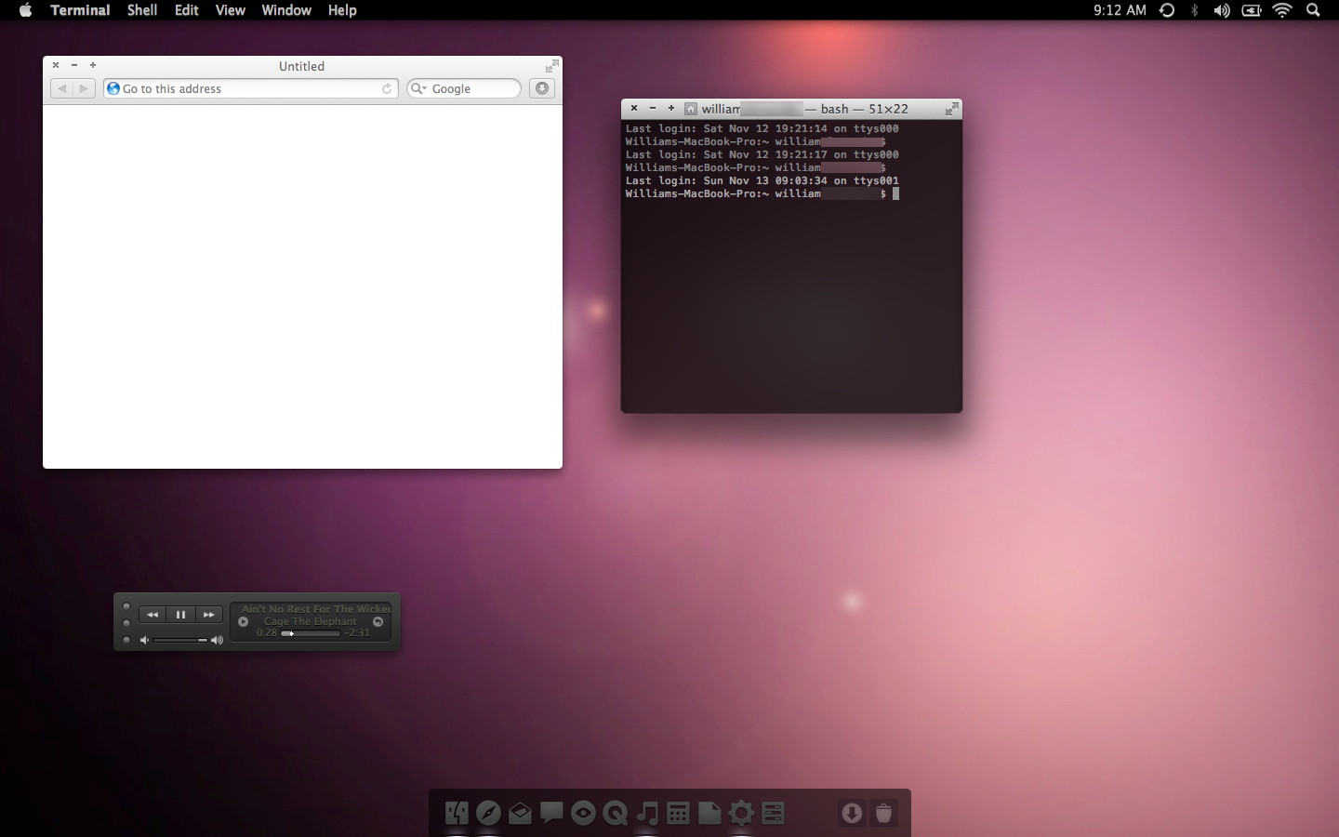
Task: Click the 9:12 AM clock in menu bar
Action: [x=1120, y=10]
